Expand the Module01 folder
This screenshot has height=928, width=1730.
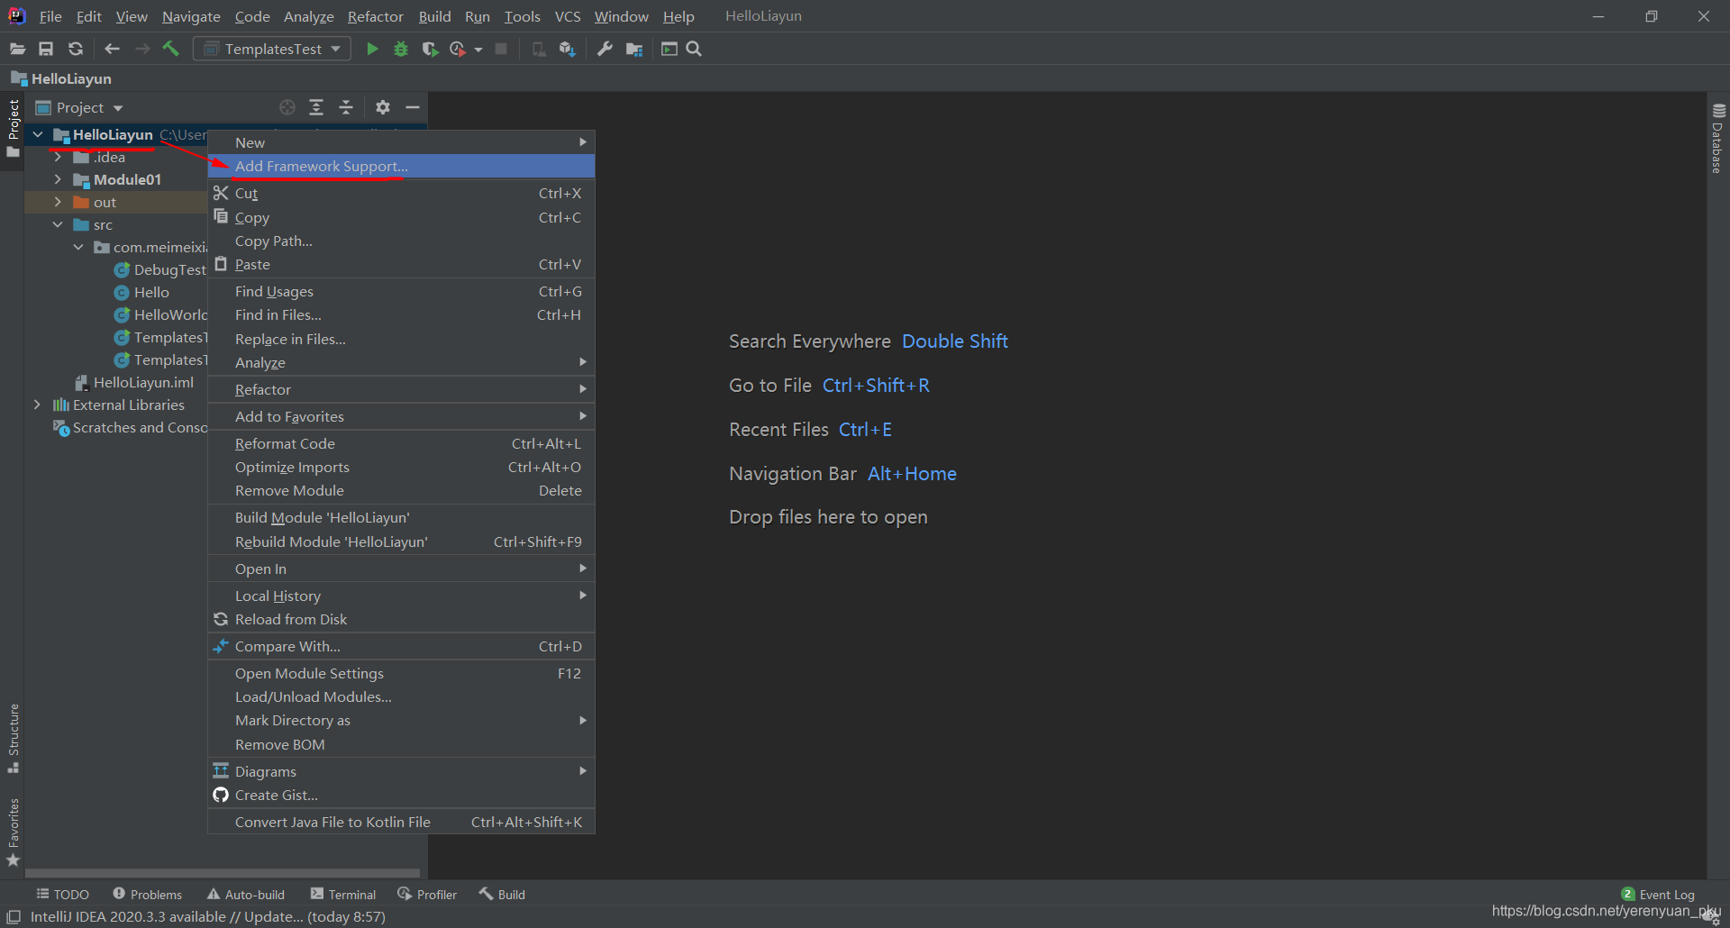click(x=58, y=179)
